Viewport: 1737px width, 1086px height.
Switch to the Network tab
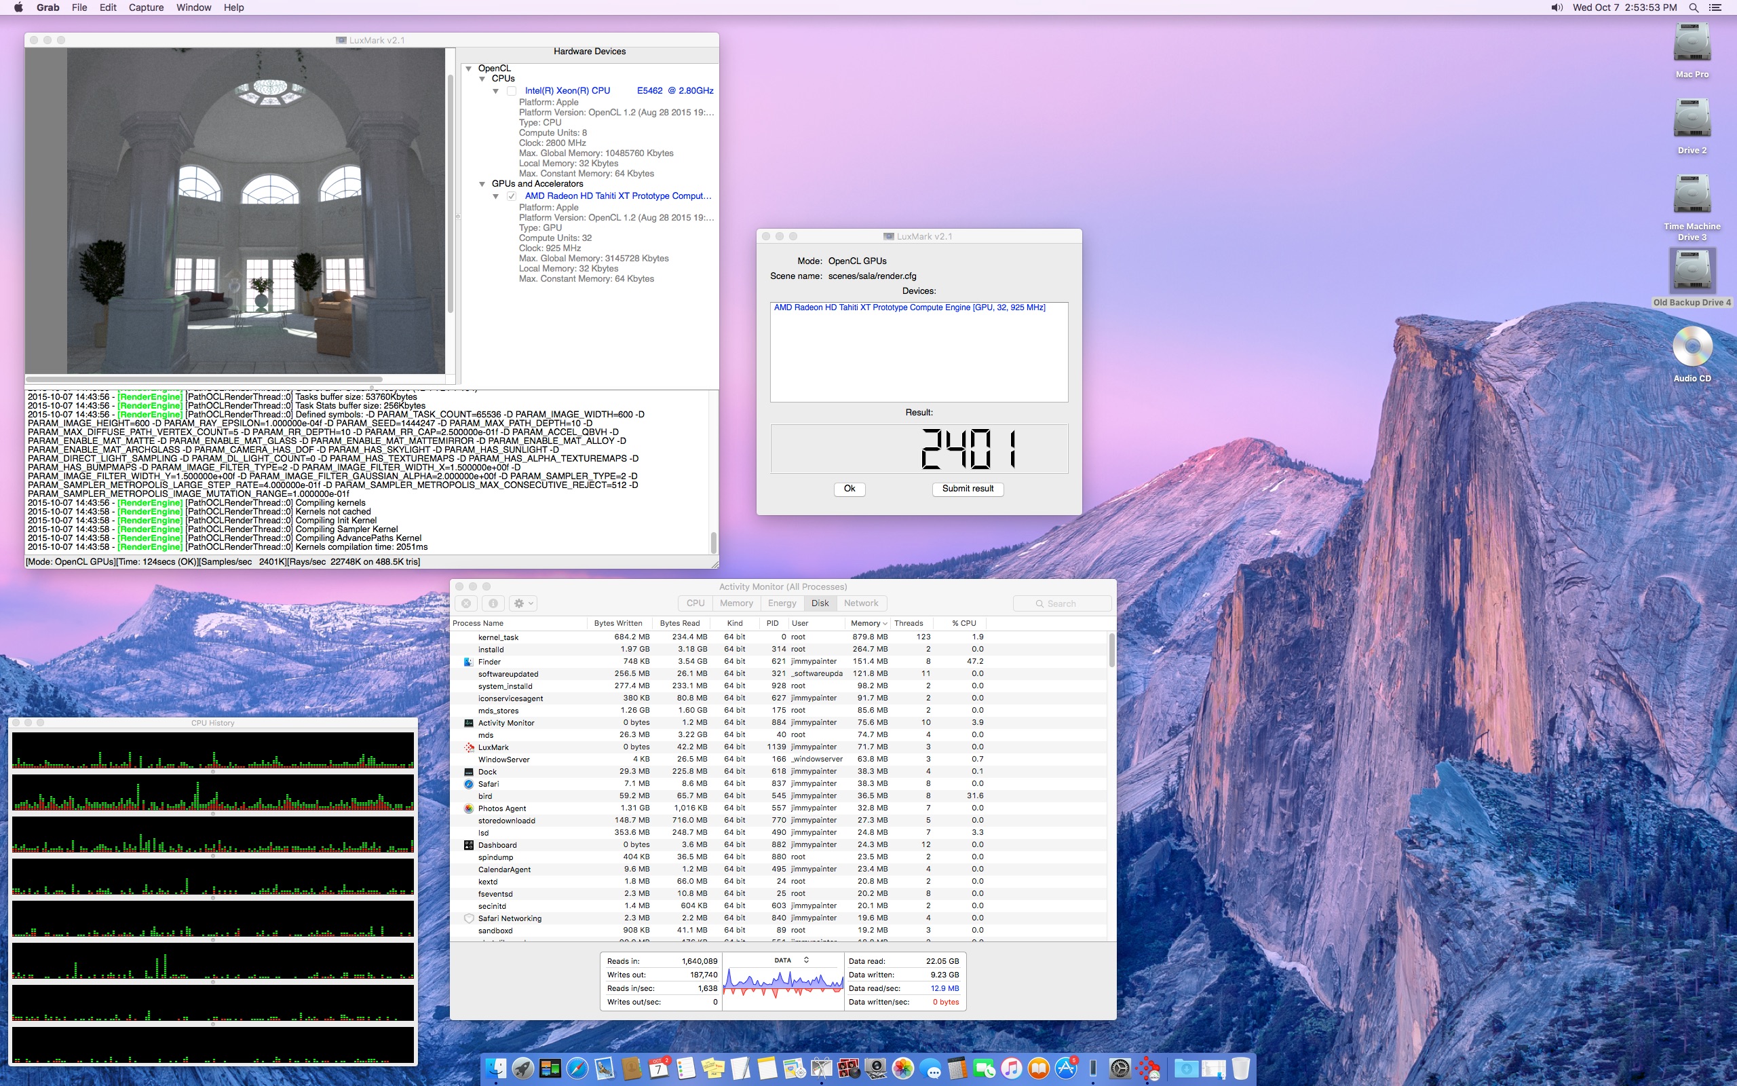click(x=860, y=603)
